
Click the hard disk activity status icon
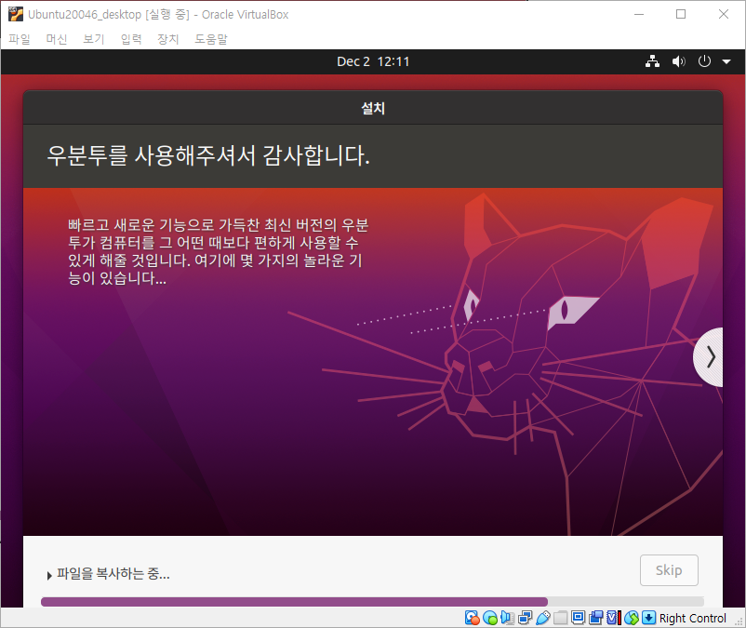(473, 618)
